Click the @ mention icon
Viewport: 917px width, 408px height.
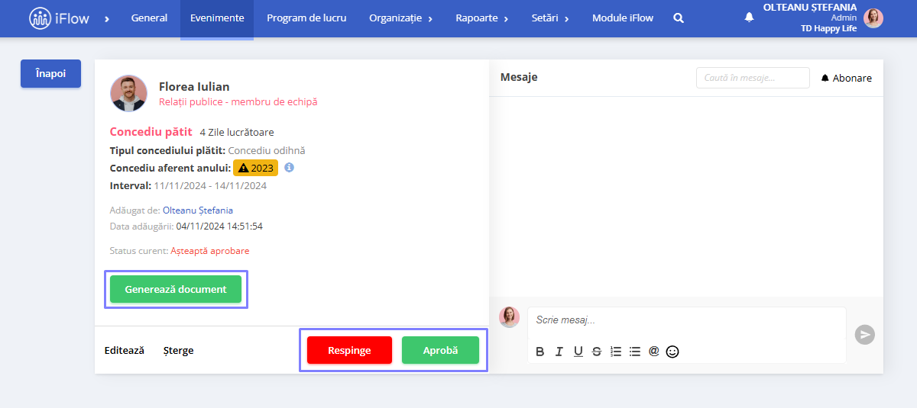pyautogui.click(x=654, y=352)
